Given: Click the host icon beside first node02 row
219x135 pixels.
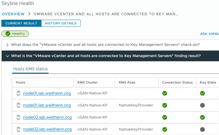Looking at the screenshot, I should (18, 117).
